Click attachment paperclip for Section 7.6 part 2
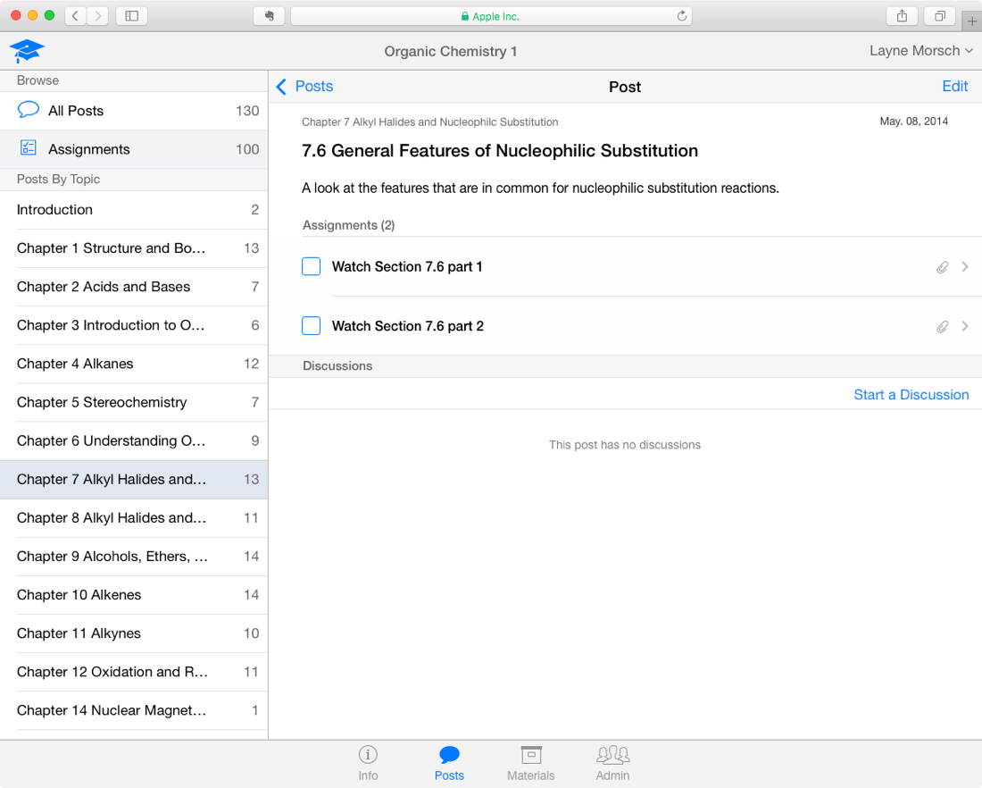Screen dimensions: 982x788 942,327
